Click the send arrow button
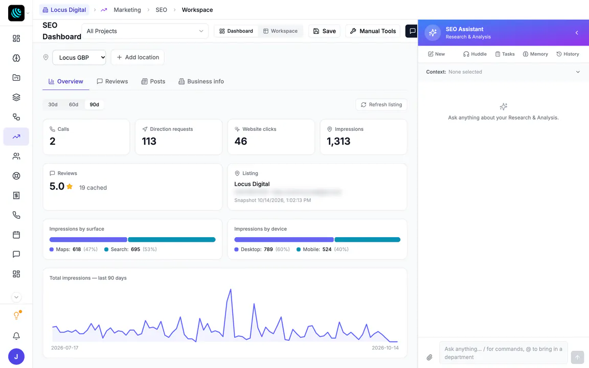The image size is (589, 368). coord(577,357)
